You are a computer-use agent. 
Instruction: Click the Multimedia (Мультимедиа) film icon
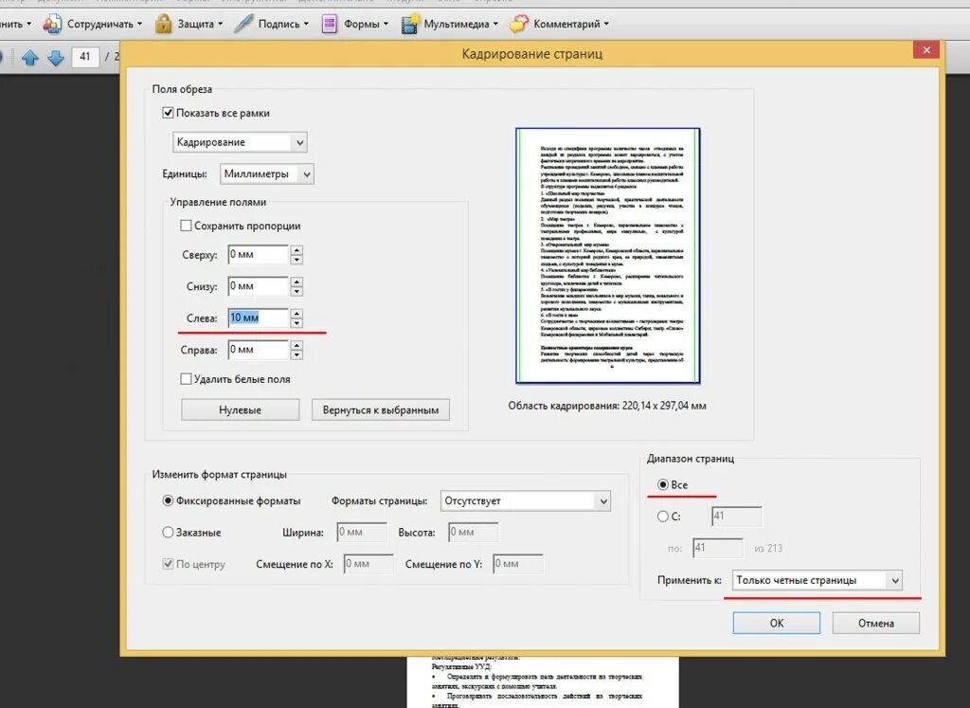tap(409, 24)
